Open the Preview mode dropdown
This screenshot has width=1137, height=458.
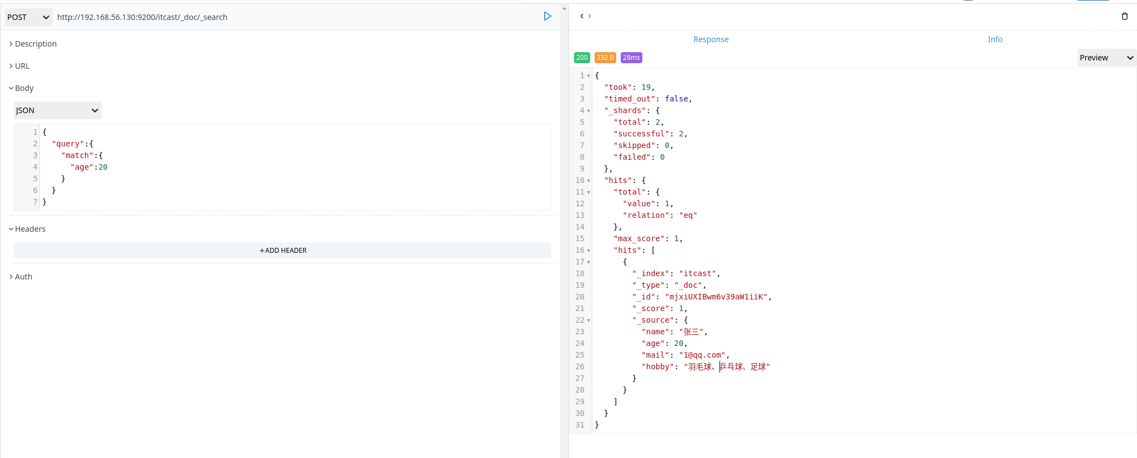(1106, 58)
